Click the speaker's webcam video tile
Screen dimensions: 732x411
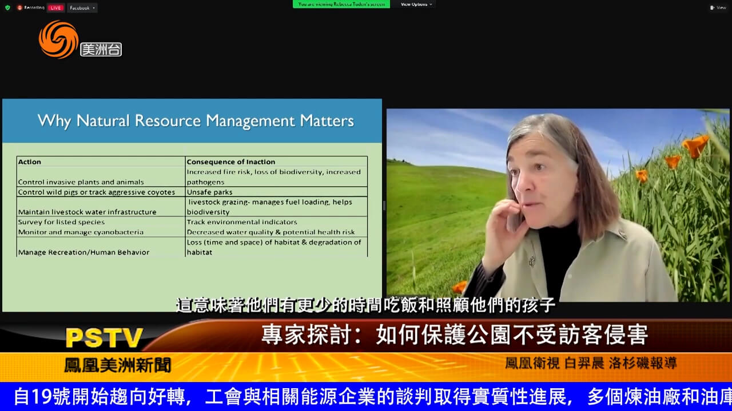558,205
